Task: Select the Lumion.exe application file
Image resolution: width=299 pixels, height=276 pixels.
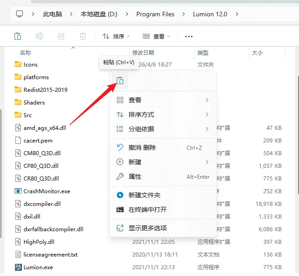Action: (34, 267)
